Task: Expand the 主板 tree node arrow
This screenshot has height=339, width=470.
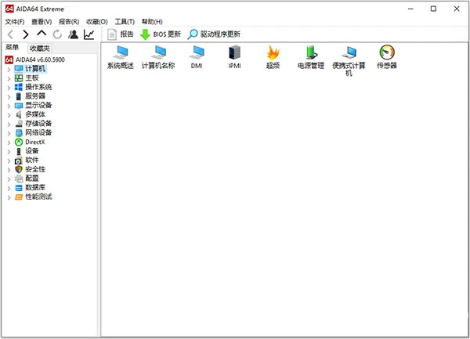Action: coord(9,79)
